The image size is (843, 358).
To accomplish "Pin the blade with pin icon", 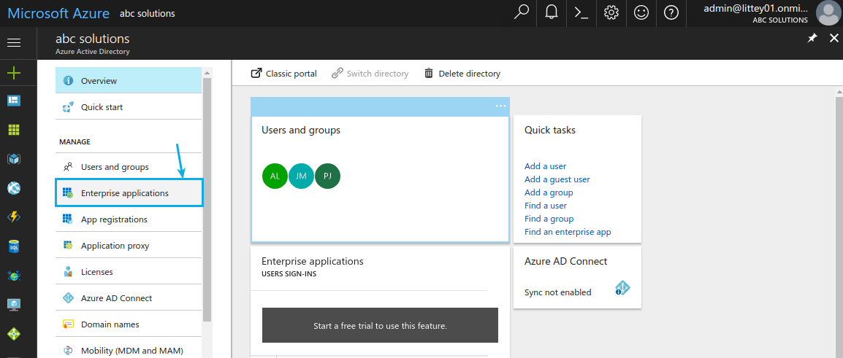I will 812,38.
